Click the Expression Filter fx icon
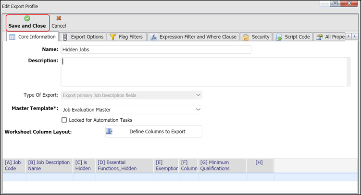The height and width of the screenshot is (195, 361). tap(153, 37)
